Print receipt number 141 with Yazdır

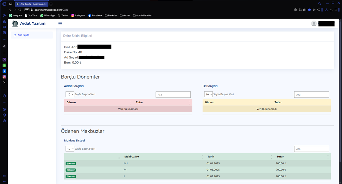click(71, 163)
